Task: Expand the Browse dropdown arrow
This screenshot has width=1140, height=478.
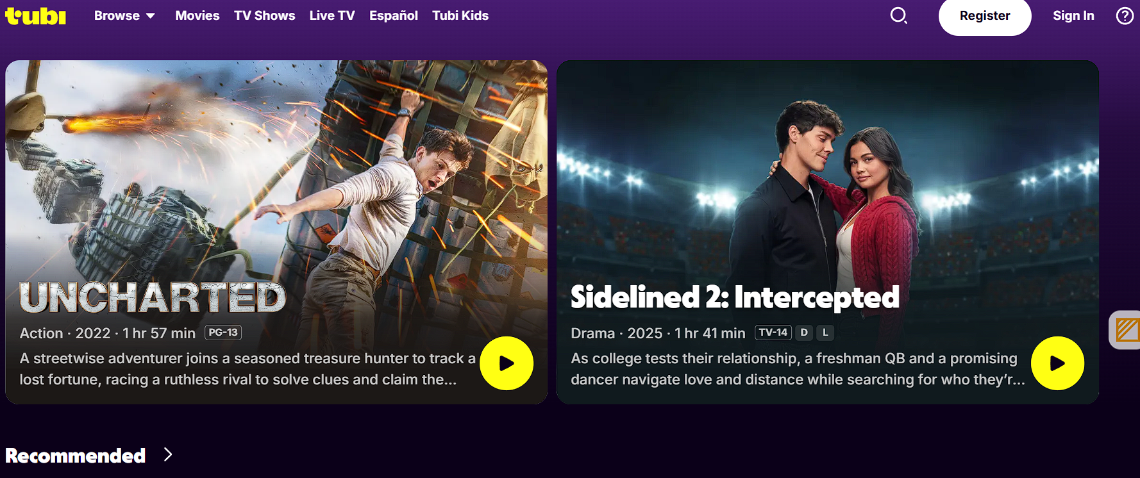Action: (x=151, y=16)
